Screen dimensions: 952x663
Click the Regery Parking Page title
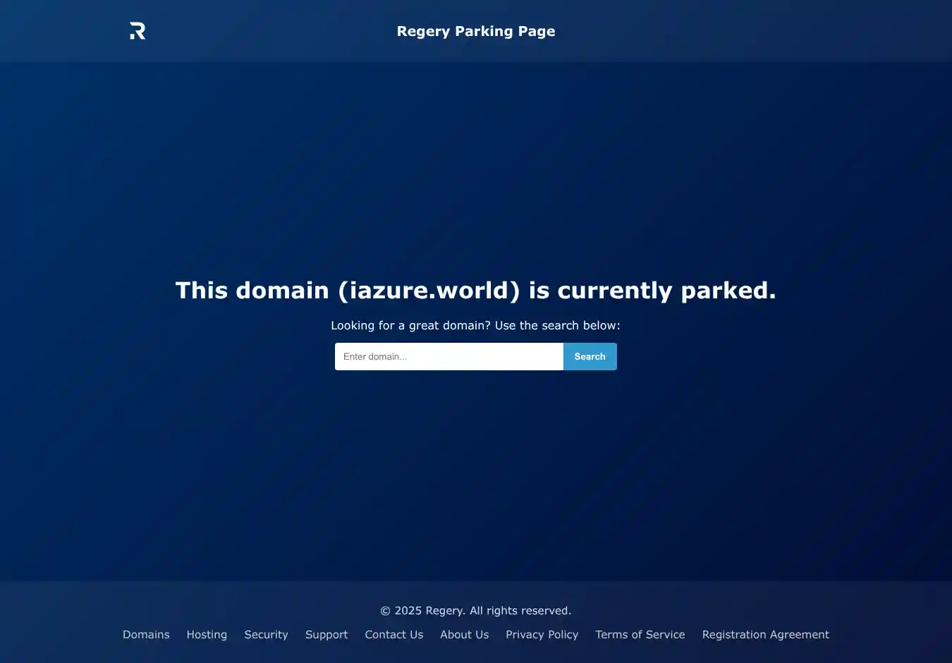476,31
